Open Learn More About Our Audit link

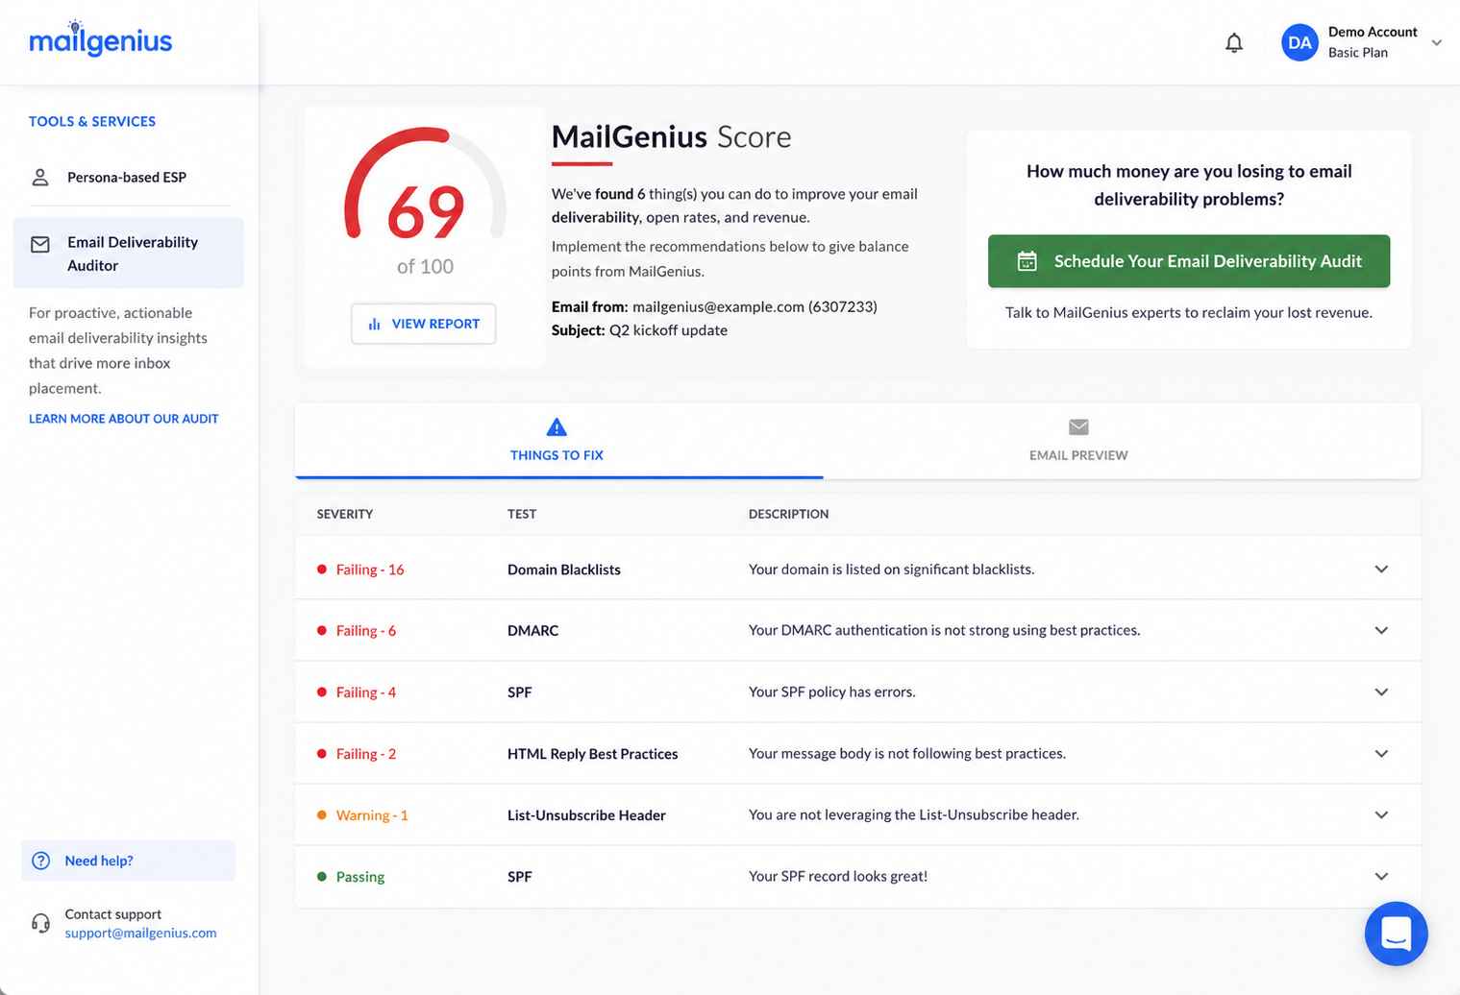(124, 419)
